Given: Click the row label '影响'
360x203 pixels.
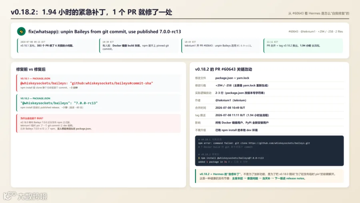Looking at the screenshot, I should tap(198, 123).
